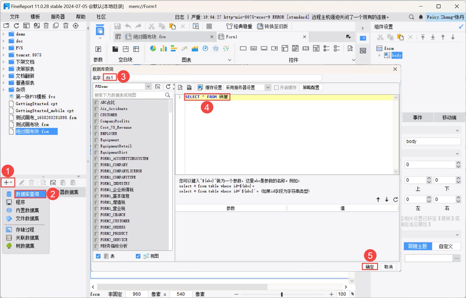Screen dimensions: 466x298
Task: Click the add dataset plus button
Action: 8,182
